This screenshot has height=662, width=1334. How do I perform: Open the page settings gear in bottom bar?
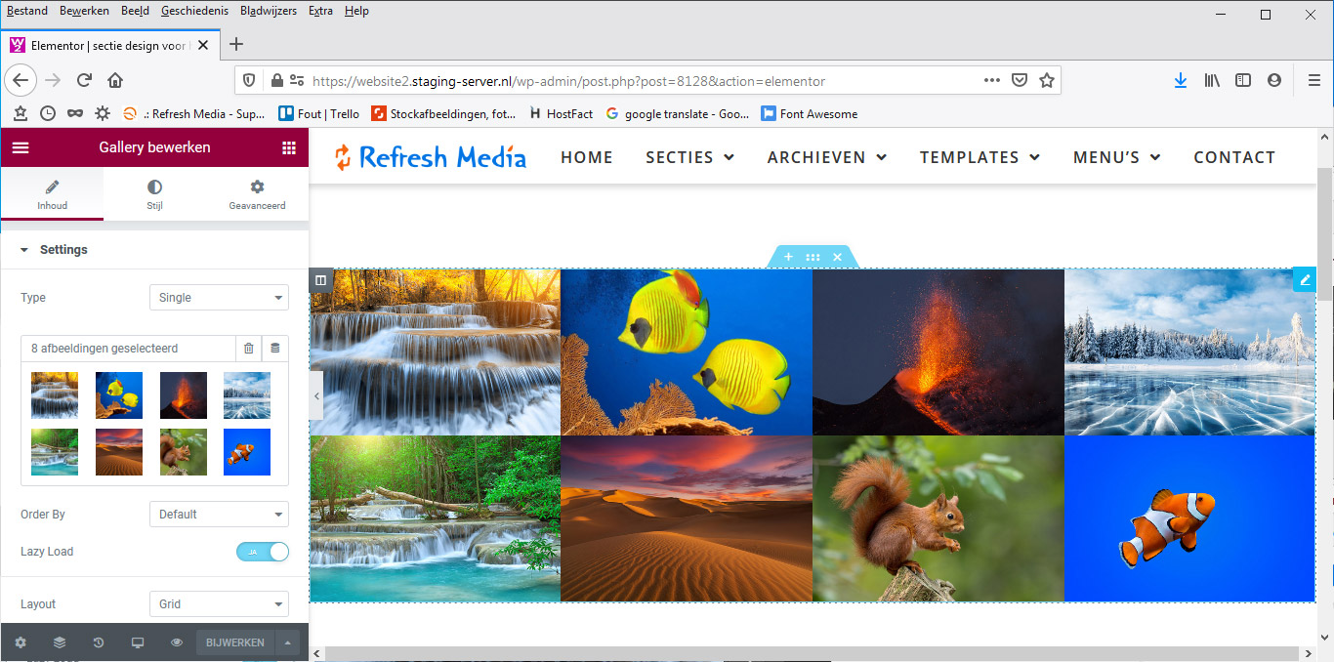[21, 642]
